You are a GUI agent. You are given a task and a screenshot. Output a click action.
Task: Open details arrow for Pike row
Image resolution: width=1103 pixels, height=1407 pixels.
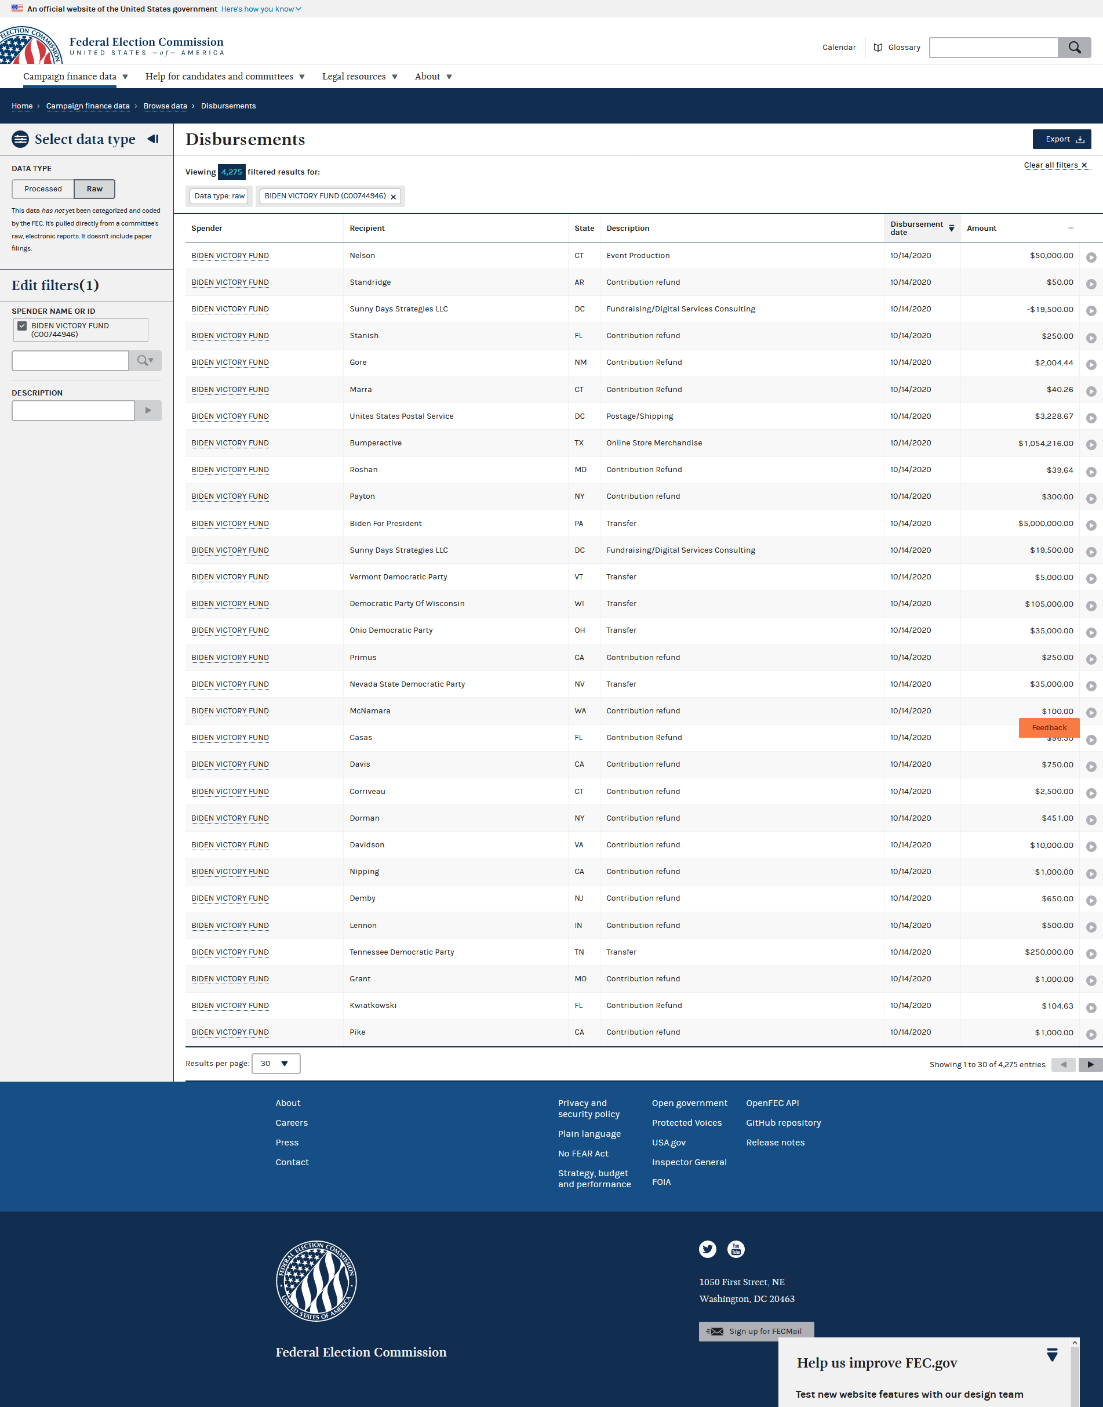[x=1091, y=1034]
